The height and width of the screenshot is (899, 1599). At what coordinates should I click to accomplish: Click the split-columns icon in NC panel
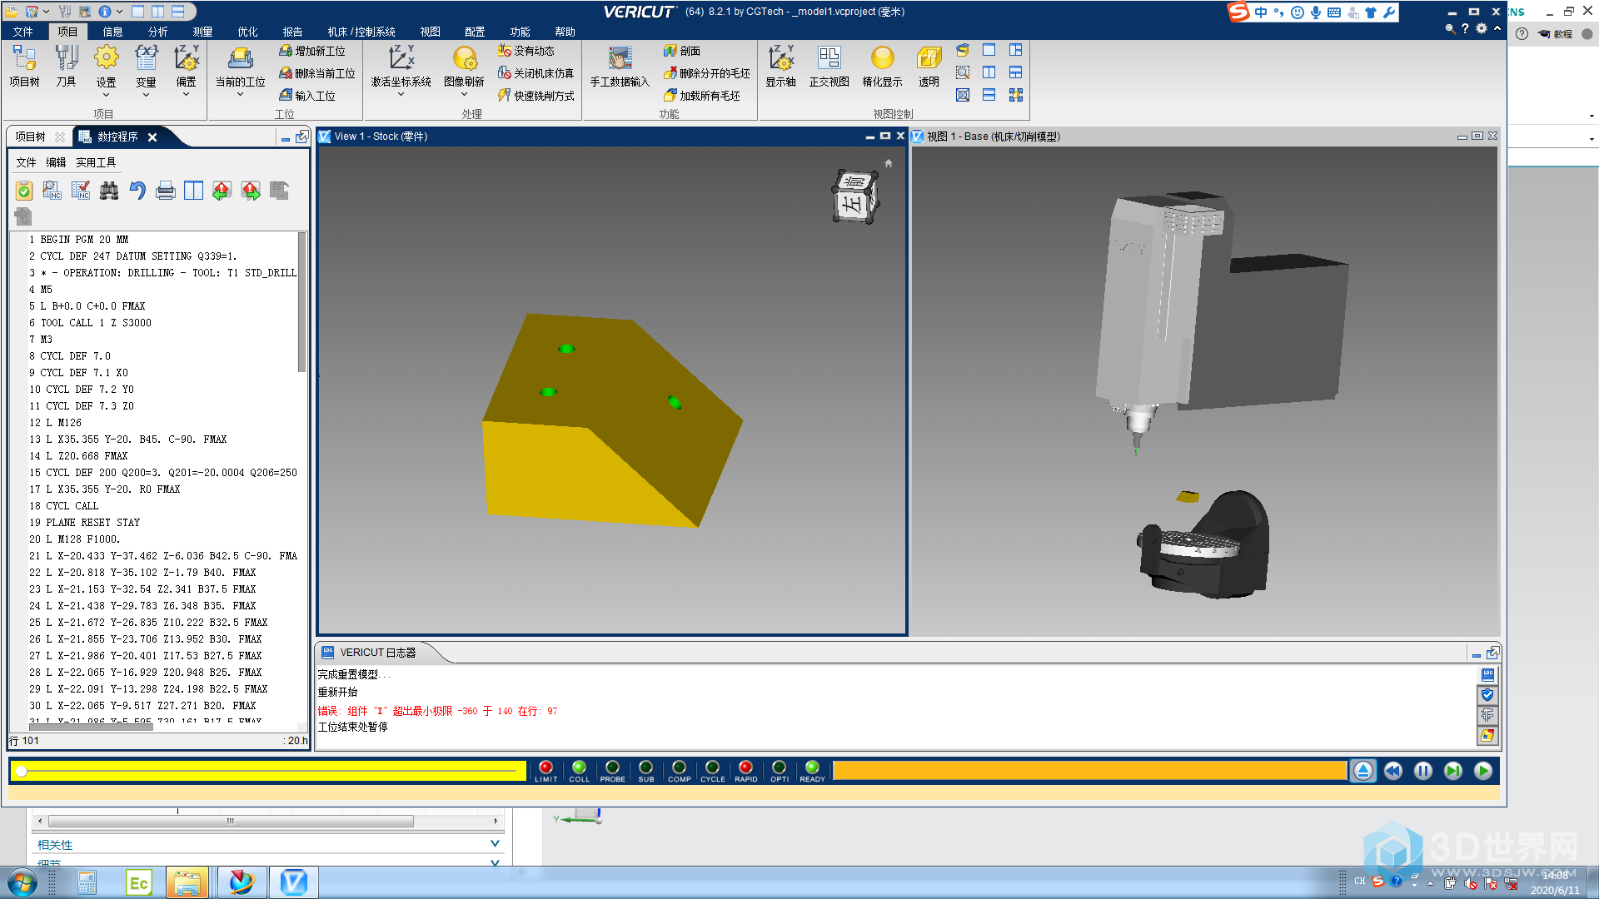pos(194,191)
